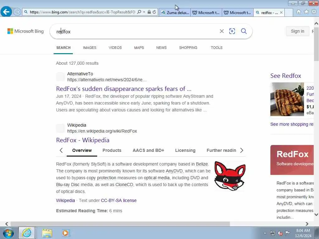Image resolution: width=319 pixels, height=239 pixels.
Task: Click the red RedFox knowledge card banner
Action: pos(292,160)
